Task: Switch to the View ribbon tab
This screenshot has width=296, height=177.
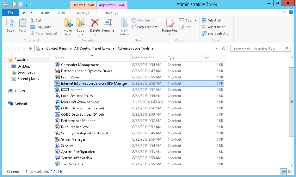Action: [x=61, y=13]
